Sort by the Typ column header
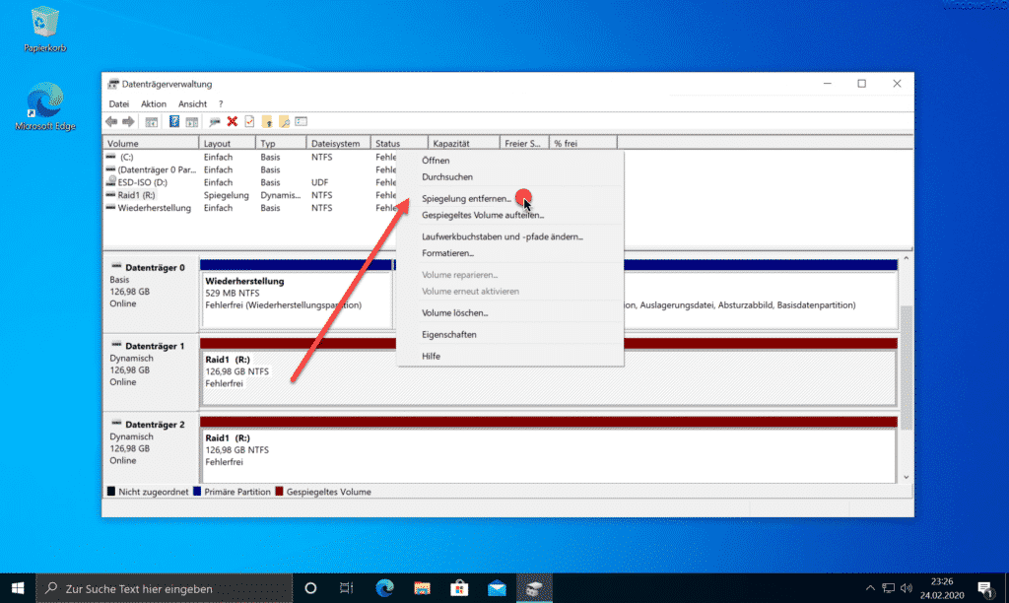 (x=281, y=143)
